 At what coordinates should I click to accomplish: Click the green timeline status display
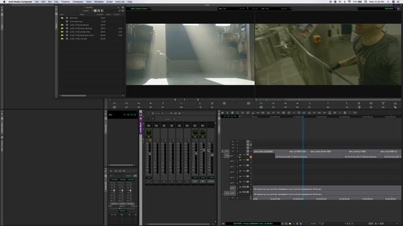253,223
